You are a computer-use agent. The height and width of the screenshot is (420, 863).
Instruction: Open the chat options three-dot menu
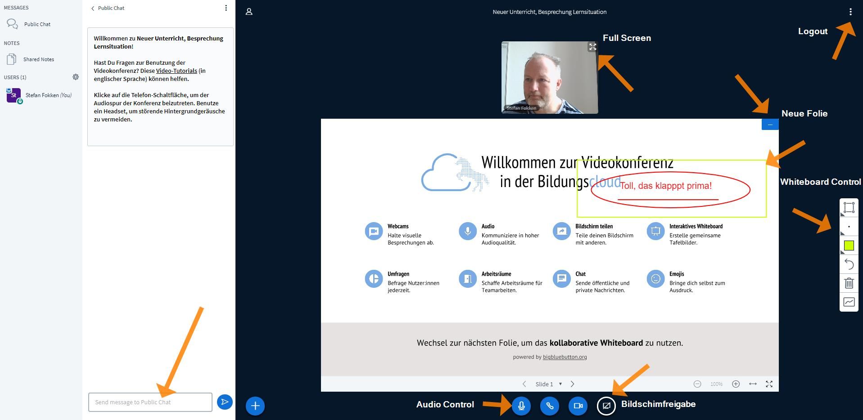[226, 8]
